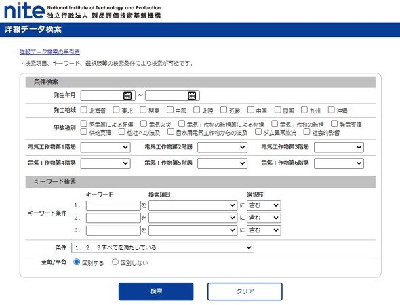Tick 電気工作物の破損等による物損 checkbox
Screen dimensions: 400x305
pyautogui.click(x=182, y=123)
